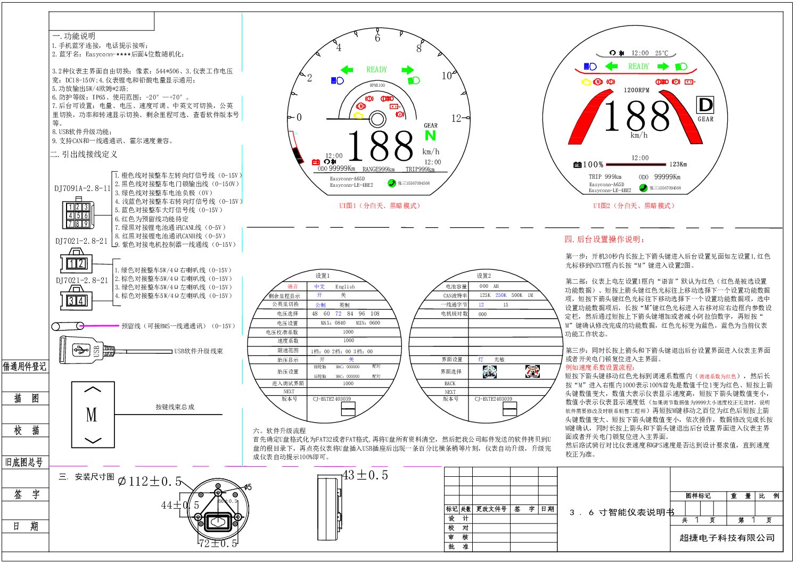Select 中文 in the 语言 row
797x563 pixels.
(319, 286)
